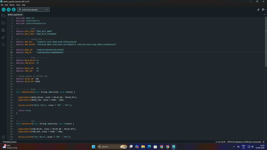Click the Upload arrow button

coord(9,10)
